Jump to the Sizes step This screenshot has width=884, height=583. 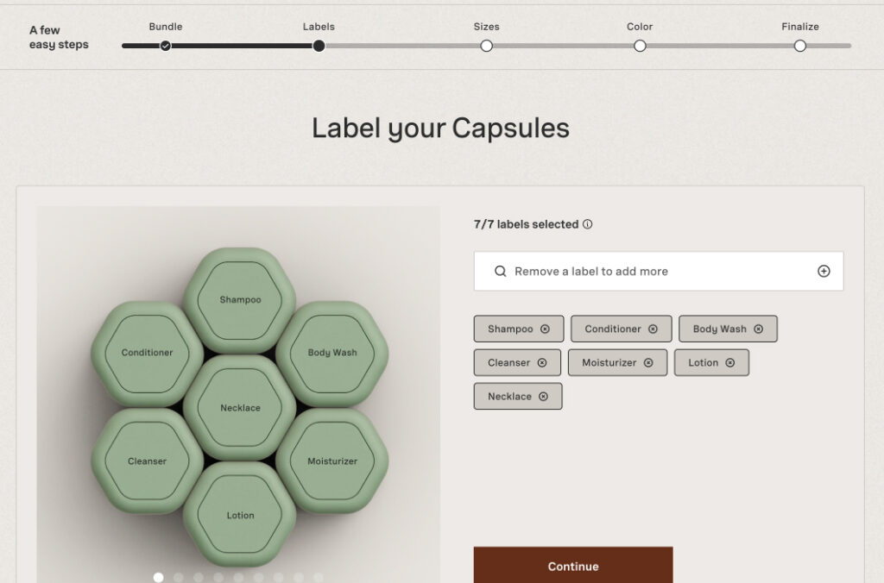486,46
